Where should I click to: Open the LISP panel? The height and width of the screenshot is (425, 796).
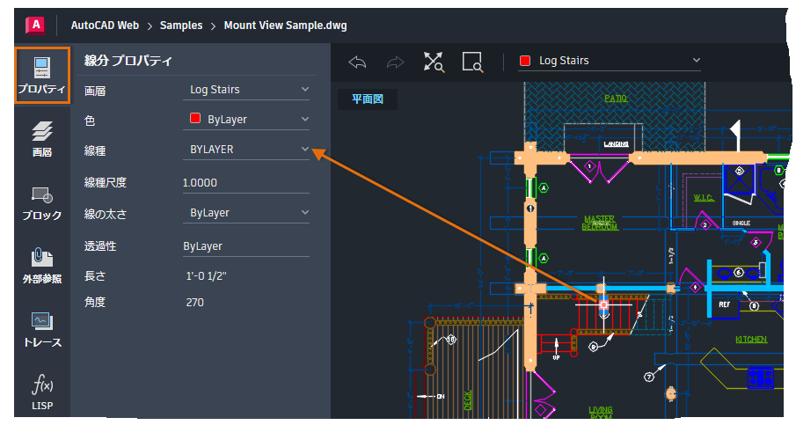tap(42, 392)
